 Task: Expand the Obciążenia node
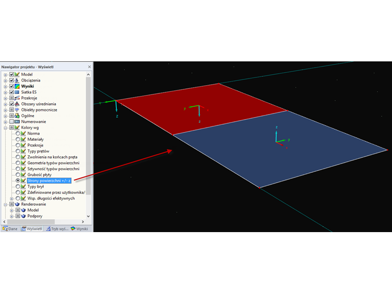tap(6, 80)
